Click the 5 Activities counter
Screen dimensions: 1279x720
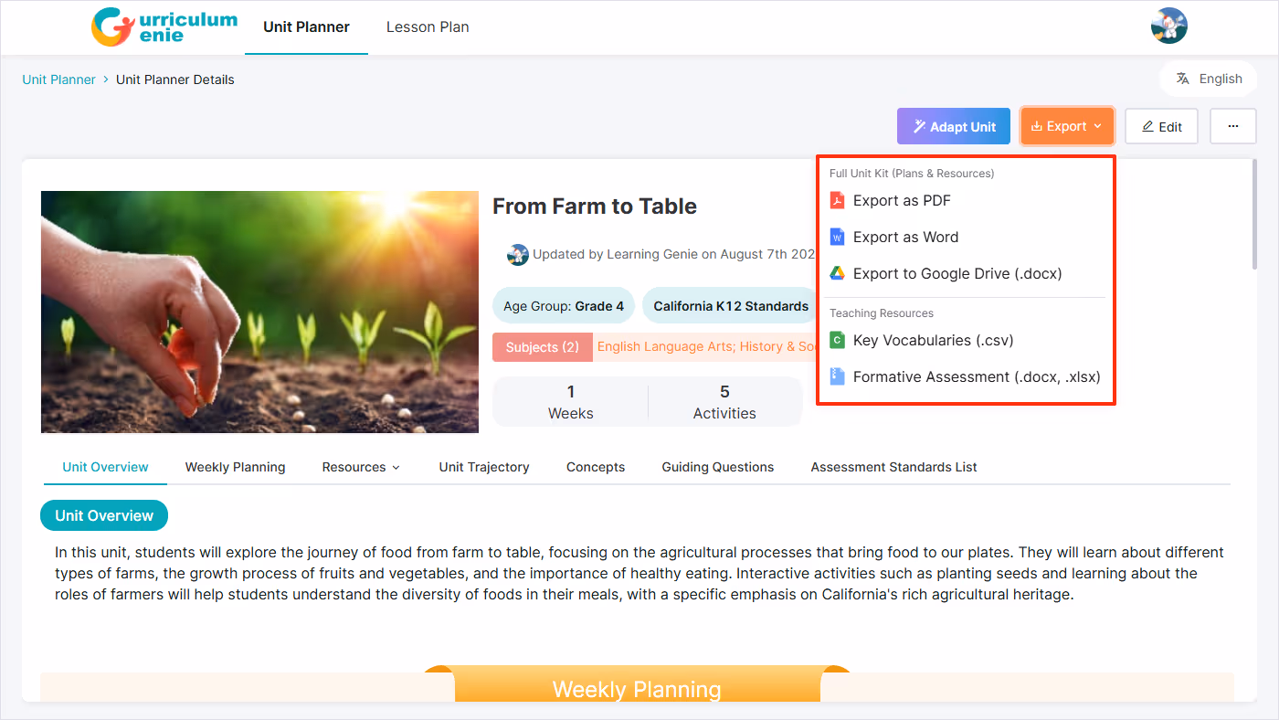[x=724, y=402]
